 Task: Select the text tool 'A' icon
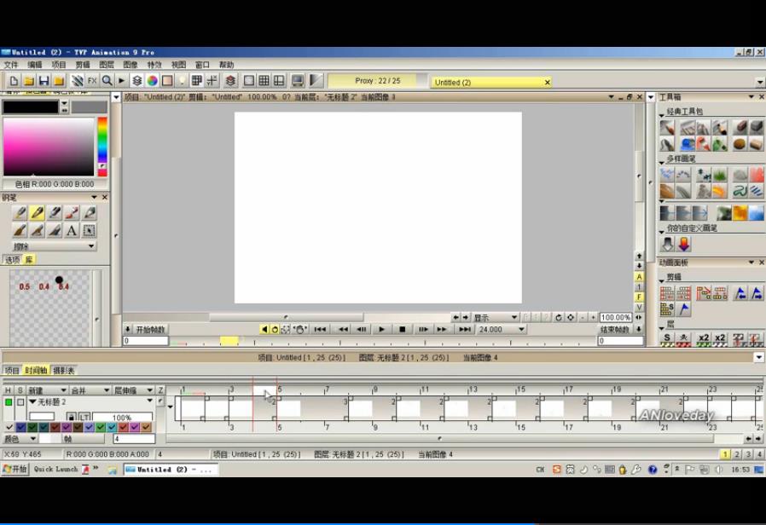point(72,230)
